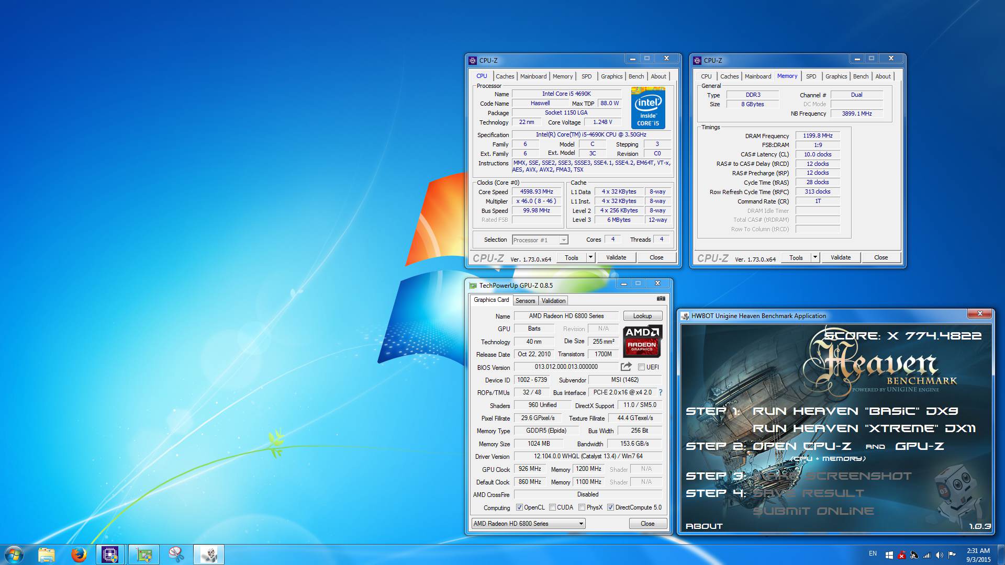1005x565 pixels.
Task: Click the About link in HWBOT Heaven
Action: click(704, 526)
